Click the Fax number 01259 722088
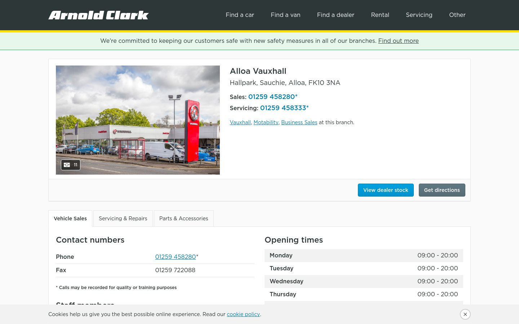 click(x=175, y=270)
